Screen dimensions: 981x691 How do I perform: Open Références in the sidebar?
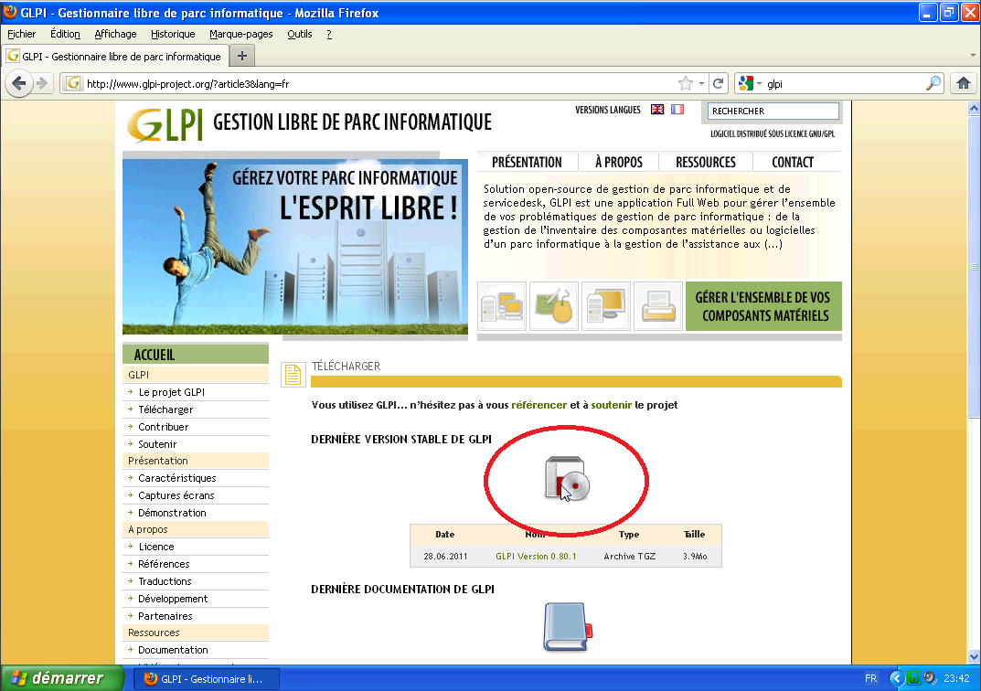coord(164,564)
